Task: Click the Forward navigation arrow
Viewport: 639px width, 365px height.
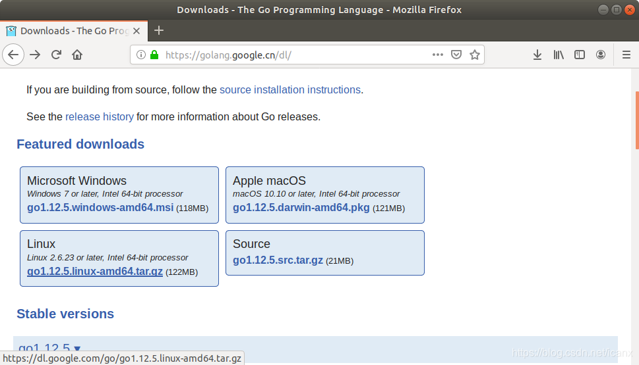Action: [35, 55]
